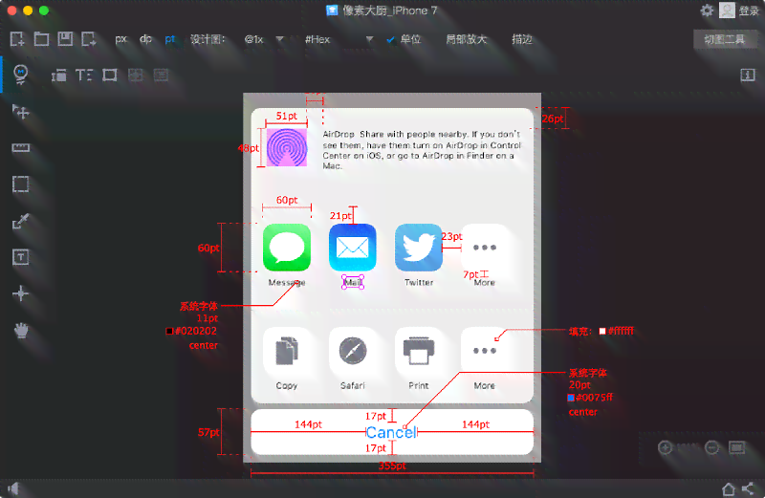
Task: Click the open folder icon
Action: coord(41,39)
